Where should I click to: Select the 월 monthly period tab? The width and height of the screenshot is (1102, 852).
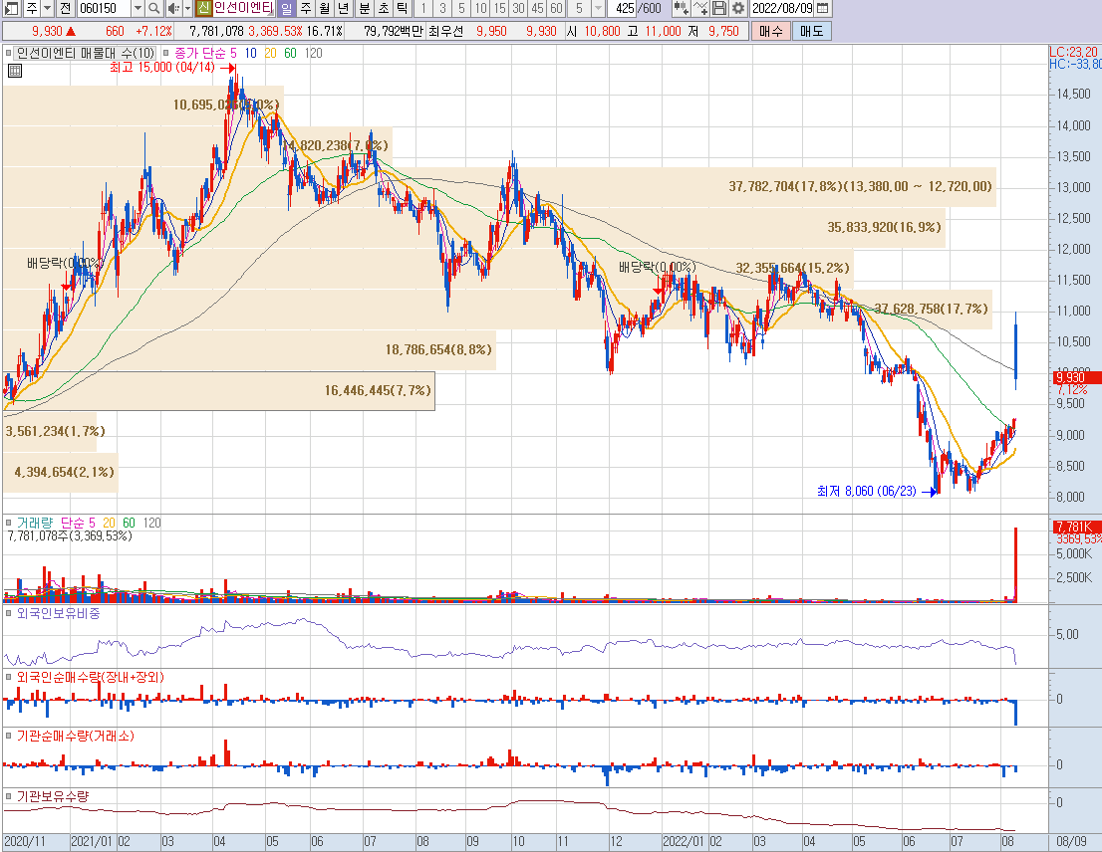[325, 8]
